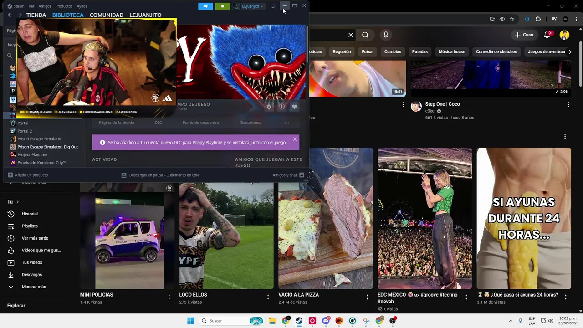Go forward with Steam's right arrow
The width and height of the screenshot is (583, 328).
(19, 15)
